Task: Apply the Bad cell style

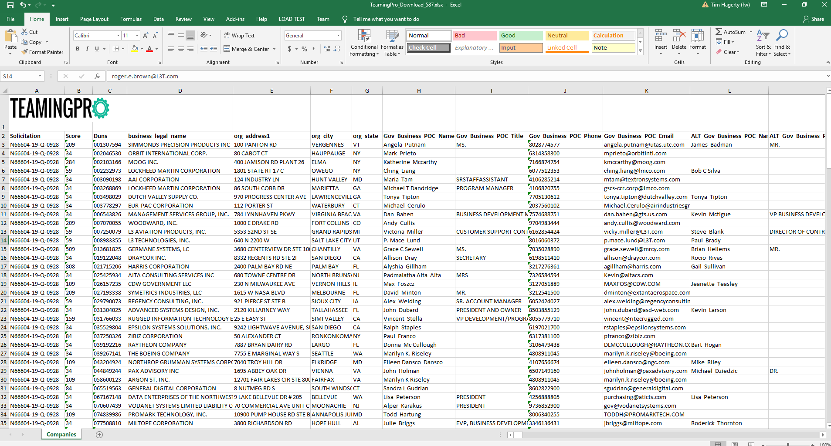Action: 475,35
